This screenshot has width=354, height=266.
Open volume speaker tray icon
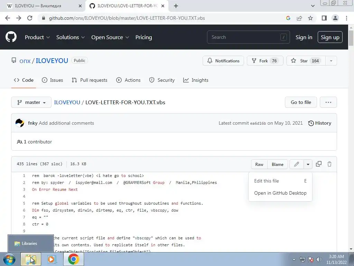pos(319,259)
